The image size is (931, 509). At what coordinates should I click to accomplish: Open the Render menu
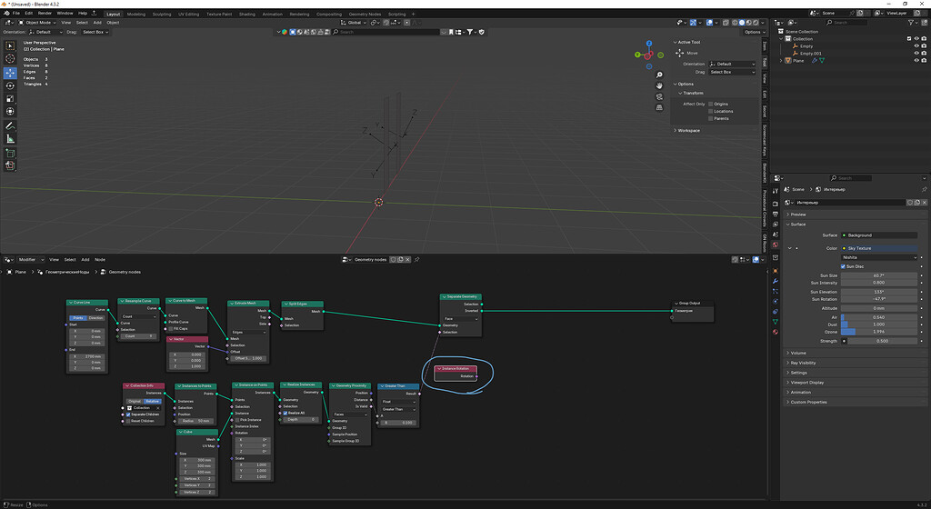pos(45,13)
